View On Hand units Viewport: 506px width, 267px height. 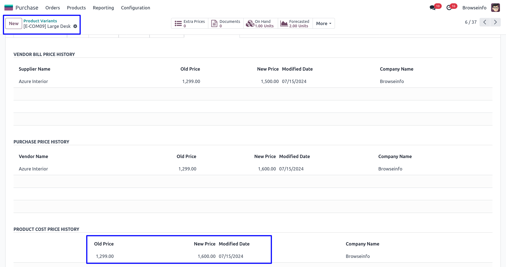(x=260, y=23)
